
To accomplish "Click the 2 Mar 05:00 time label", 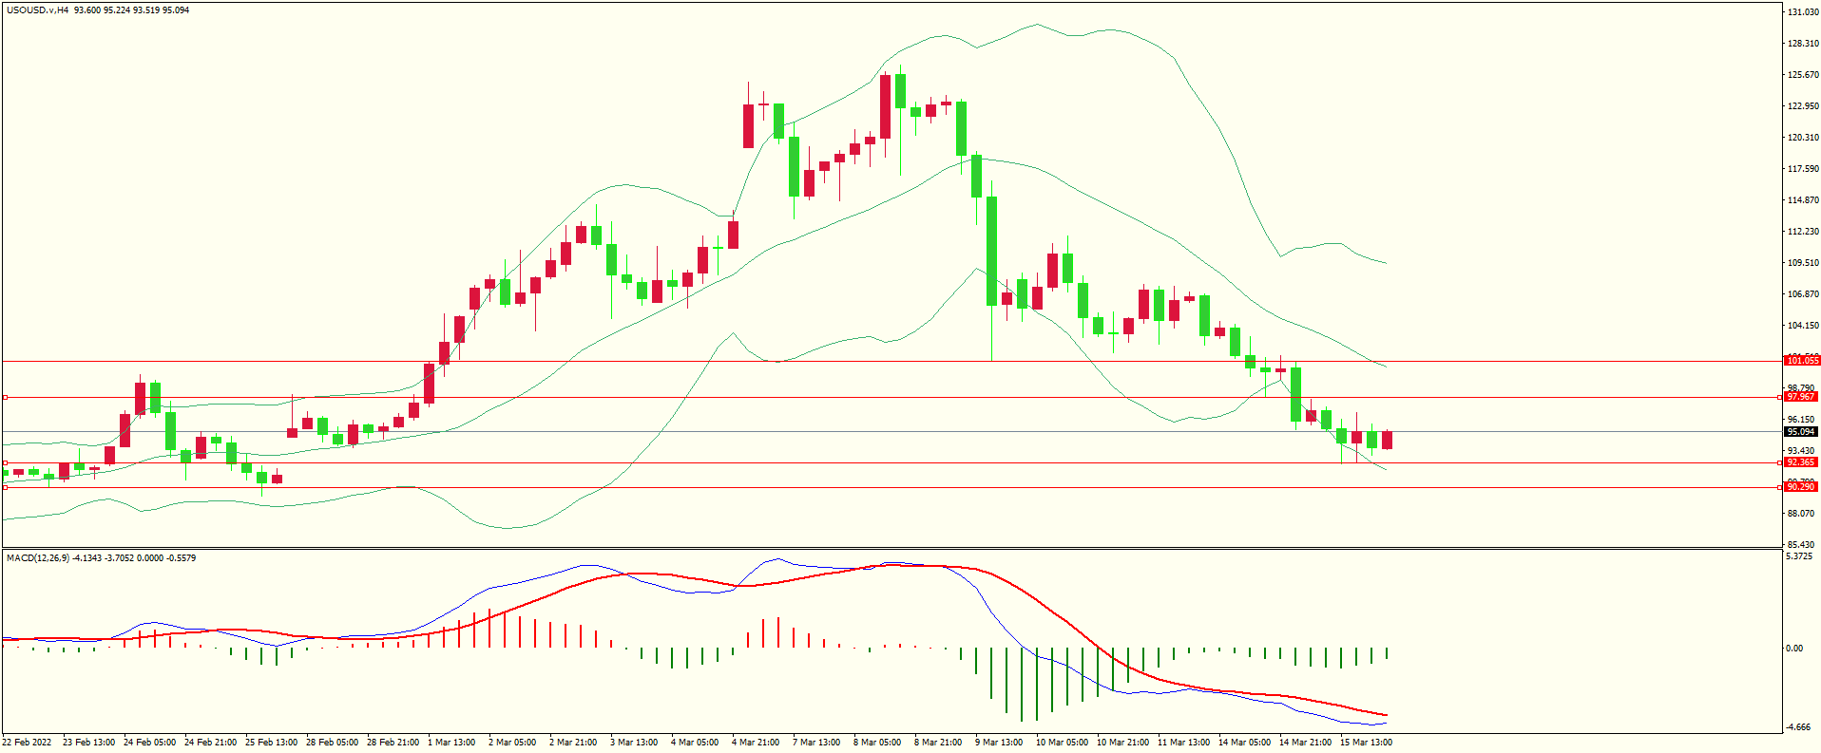I will coord(512,743).
